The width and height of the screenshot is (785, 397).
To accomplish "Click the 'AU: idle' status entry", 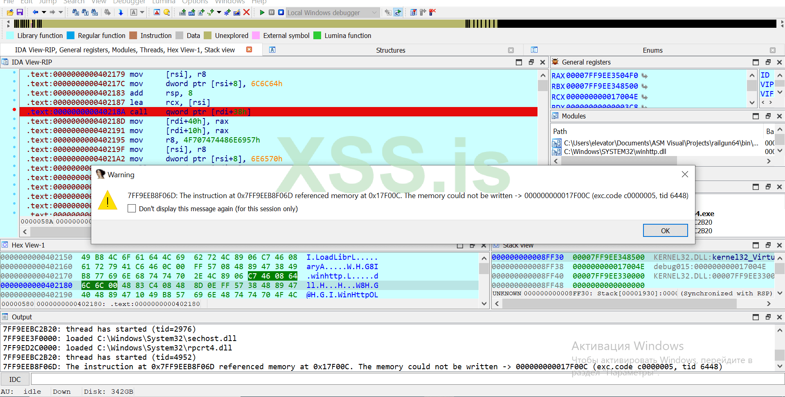I will 21,391.
